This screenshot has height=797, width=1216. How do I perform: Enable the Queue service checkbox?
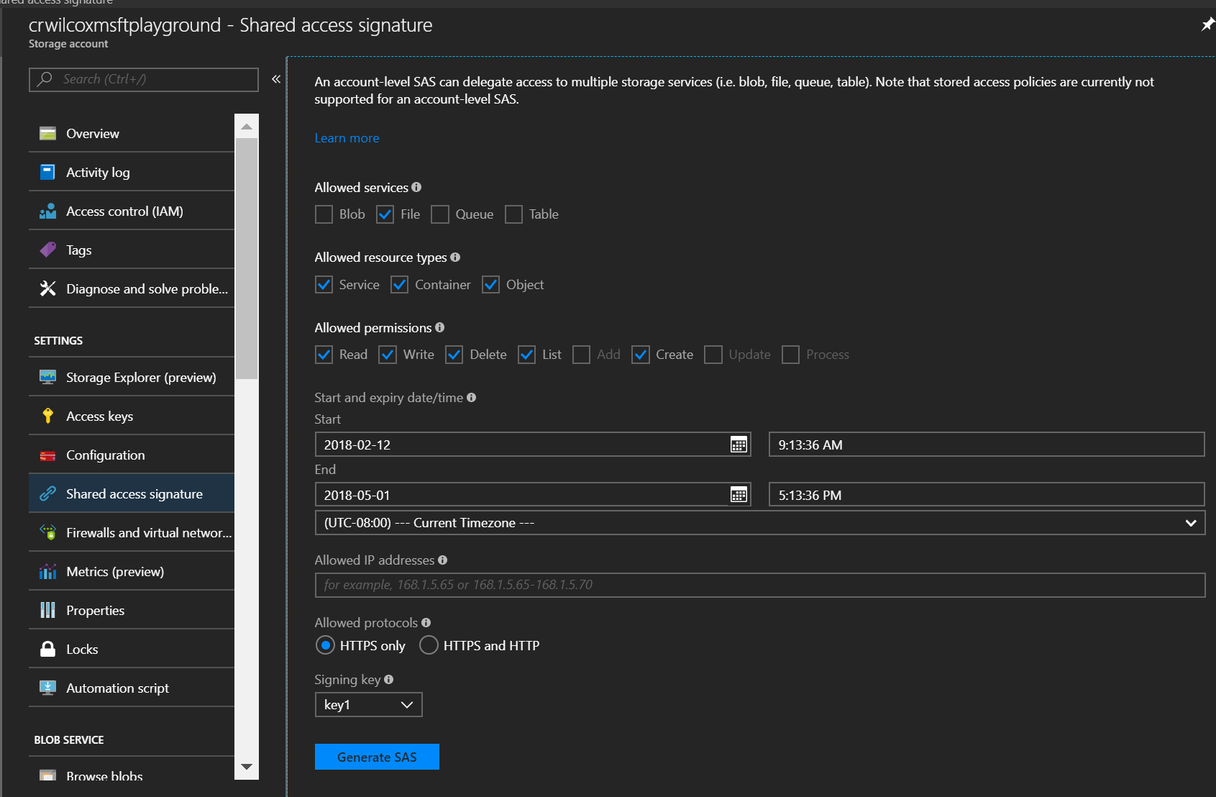tap(440, 214)
